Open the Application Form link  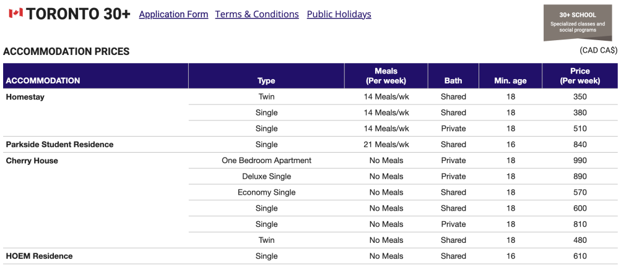173,14
